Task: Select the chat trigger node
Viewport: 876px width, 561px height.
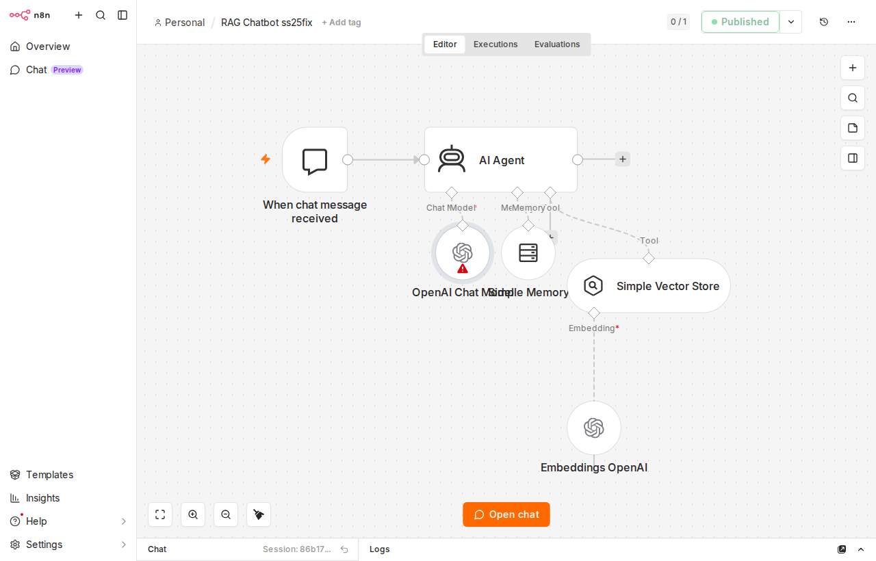Action: click(315, 159)
